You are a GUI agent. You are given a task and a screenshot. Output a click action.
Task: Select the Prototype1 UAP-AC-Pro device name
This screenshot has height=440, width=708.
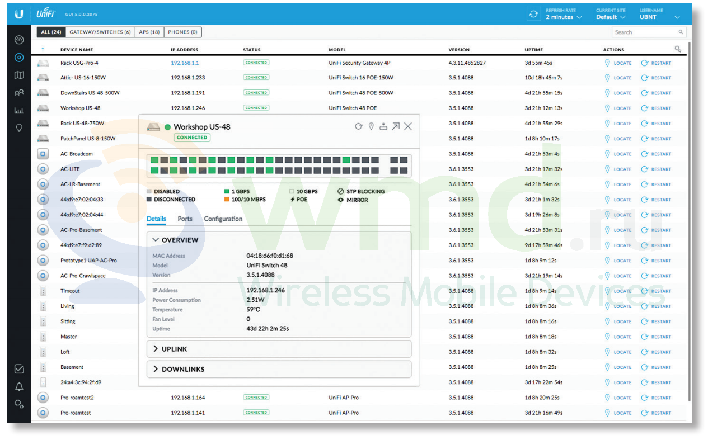pos(88,261)
